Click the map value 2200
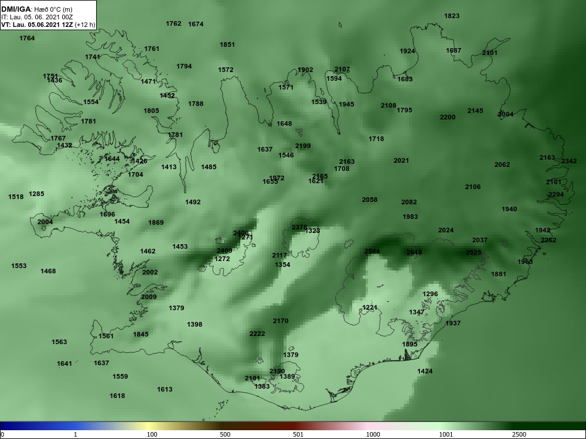This screenshot has width=586, height=439. [447, 117]
